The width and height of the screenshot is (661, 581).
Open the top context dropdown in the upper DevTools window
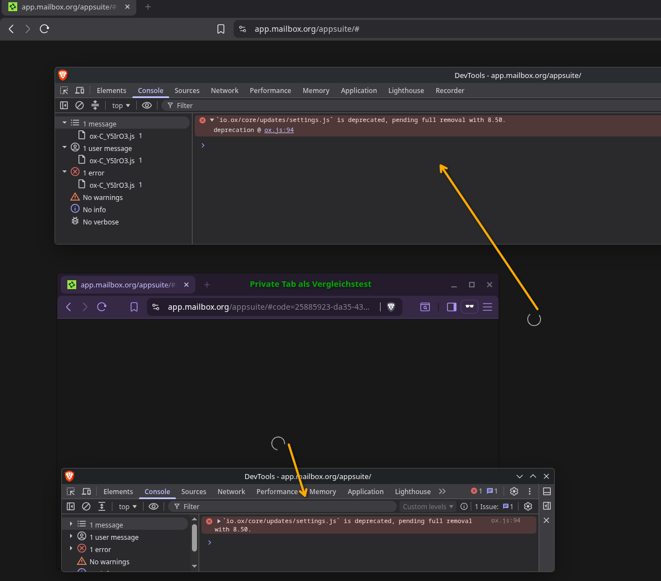coord(121,105)
